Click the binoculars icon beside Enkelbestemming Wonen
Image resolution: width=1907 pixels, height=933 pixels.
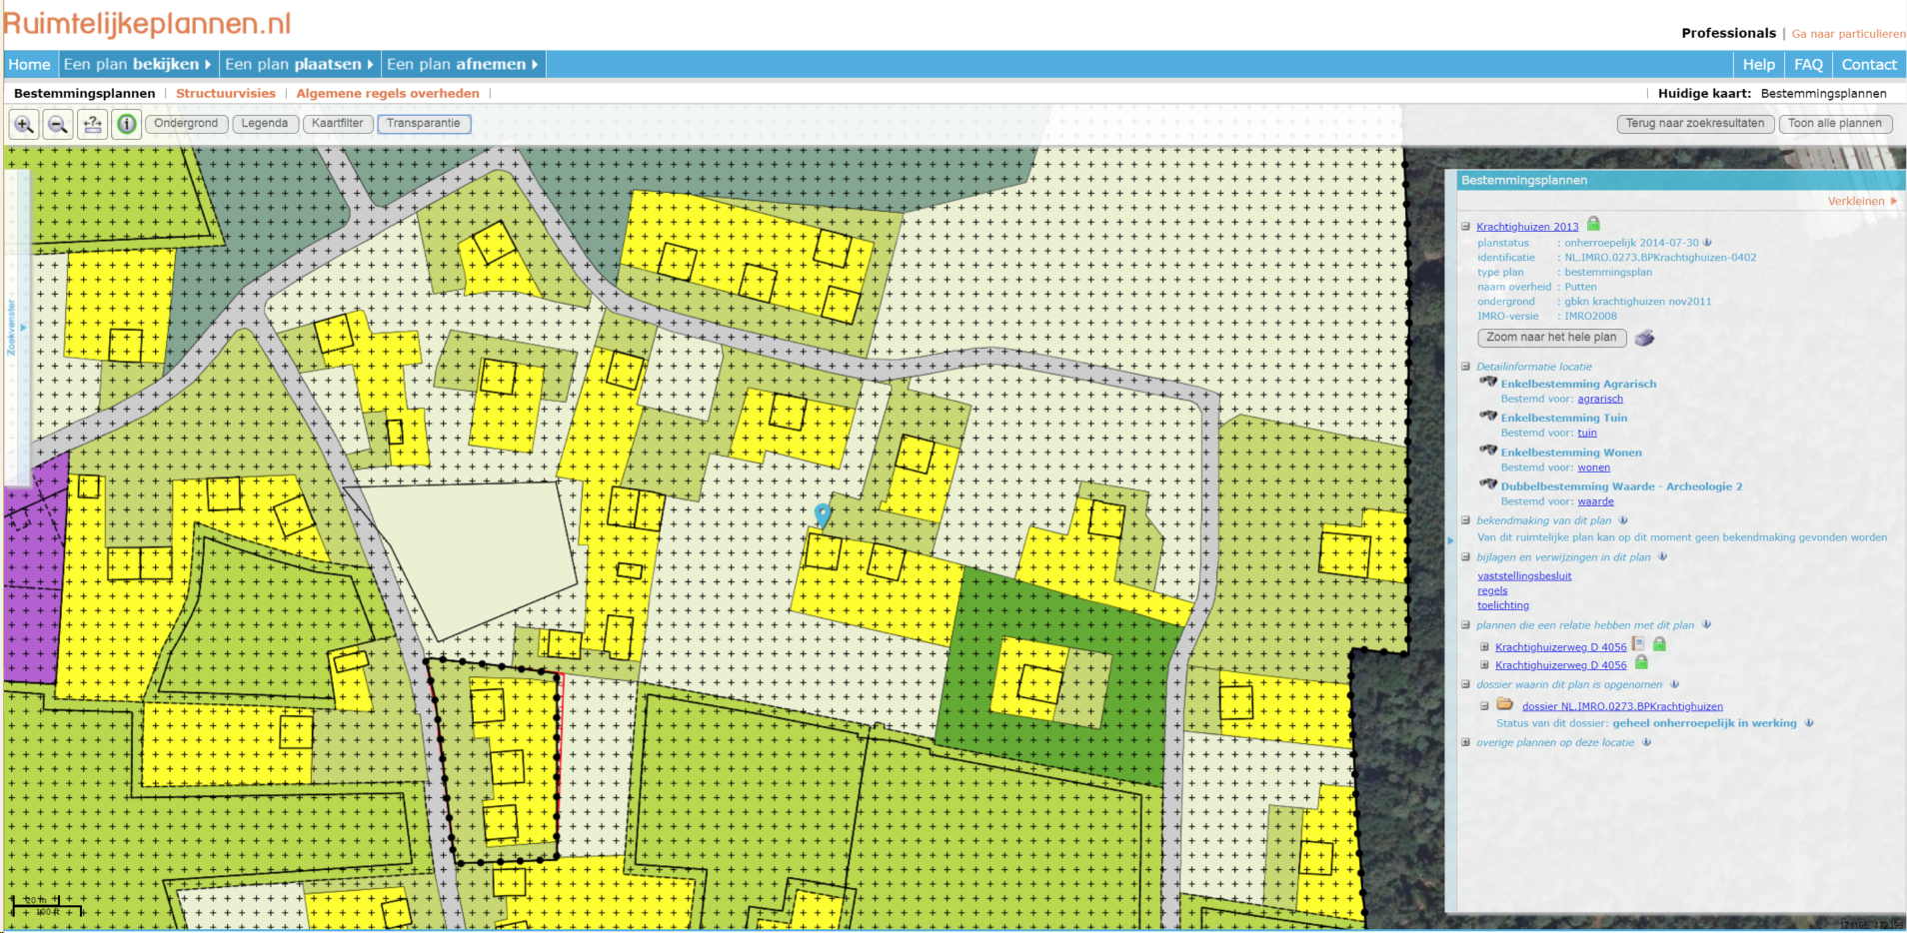click(x=1486, y=450)
